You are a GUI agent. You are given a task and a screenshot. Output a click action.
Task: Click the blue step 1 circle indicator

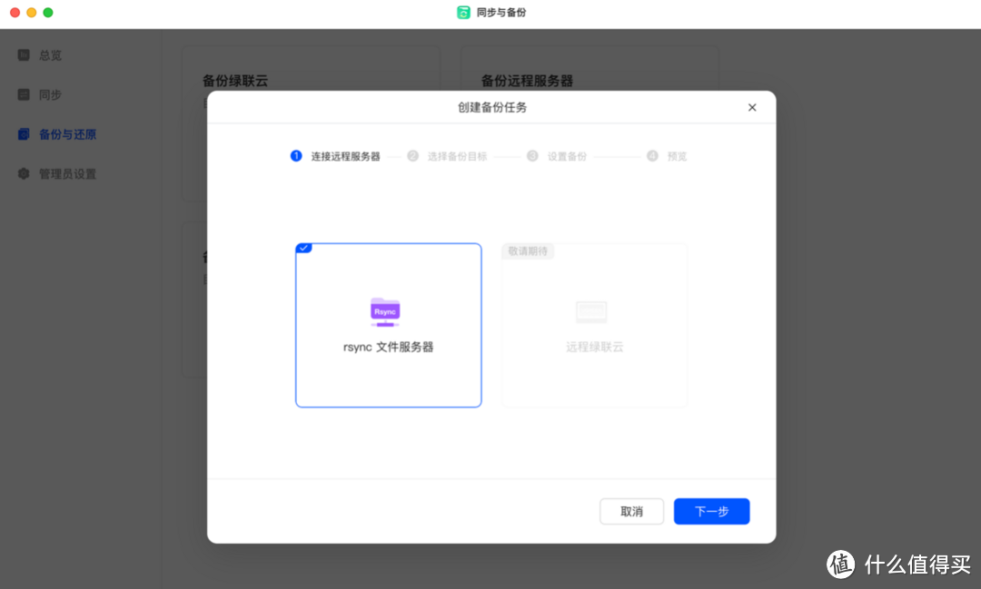[x=296, y=155]
